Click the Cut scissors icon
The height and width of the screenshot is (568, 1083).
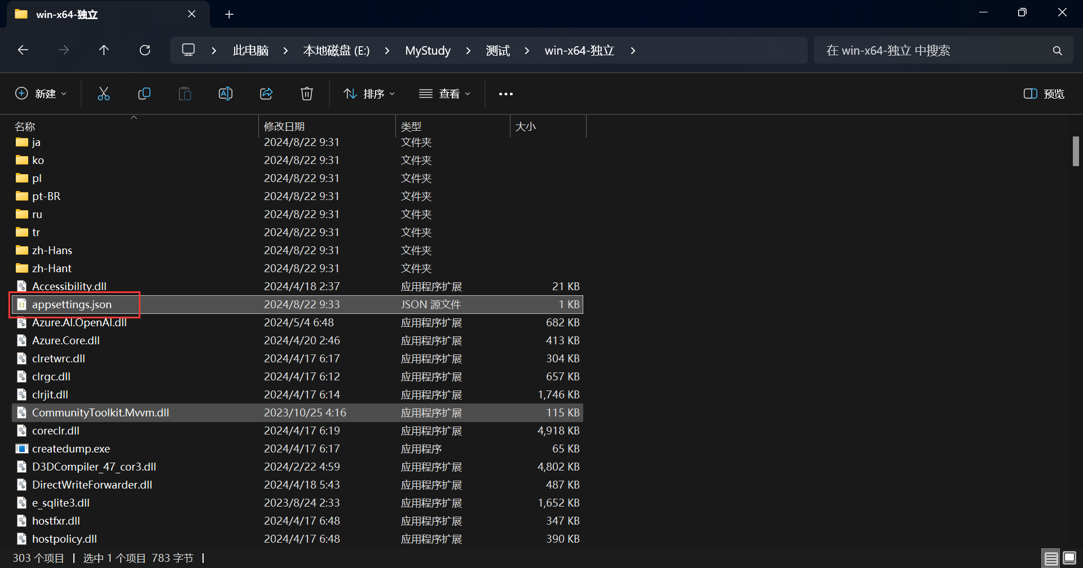(104, 94)
